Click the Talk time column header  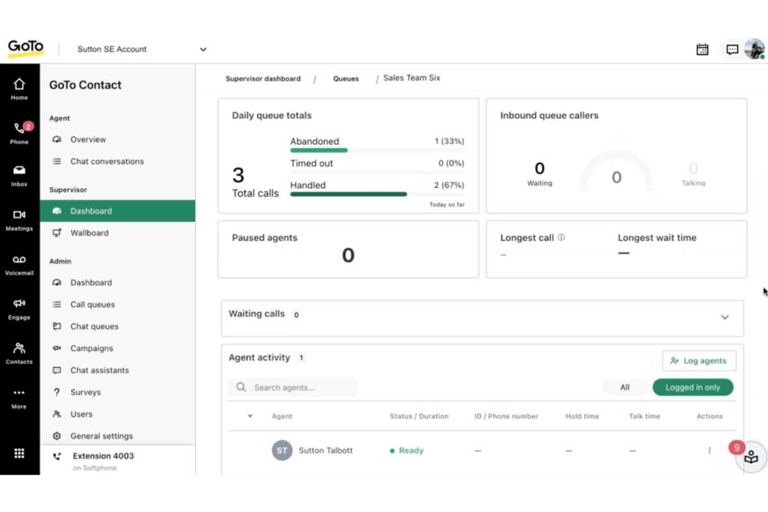[644, 416]
